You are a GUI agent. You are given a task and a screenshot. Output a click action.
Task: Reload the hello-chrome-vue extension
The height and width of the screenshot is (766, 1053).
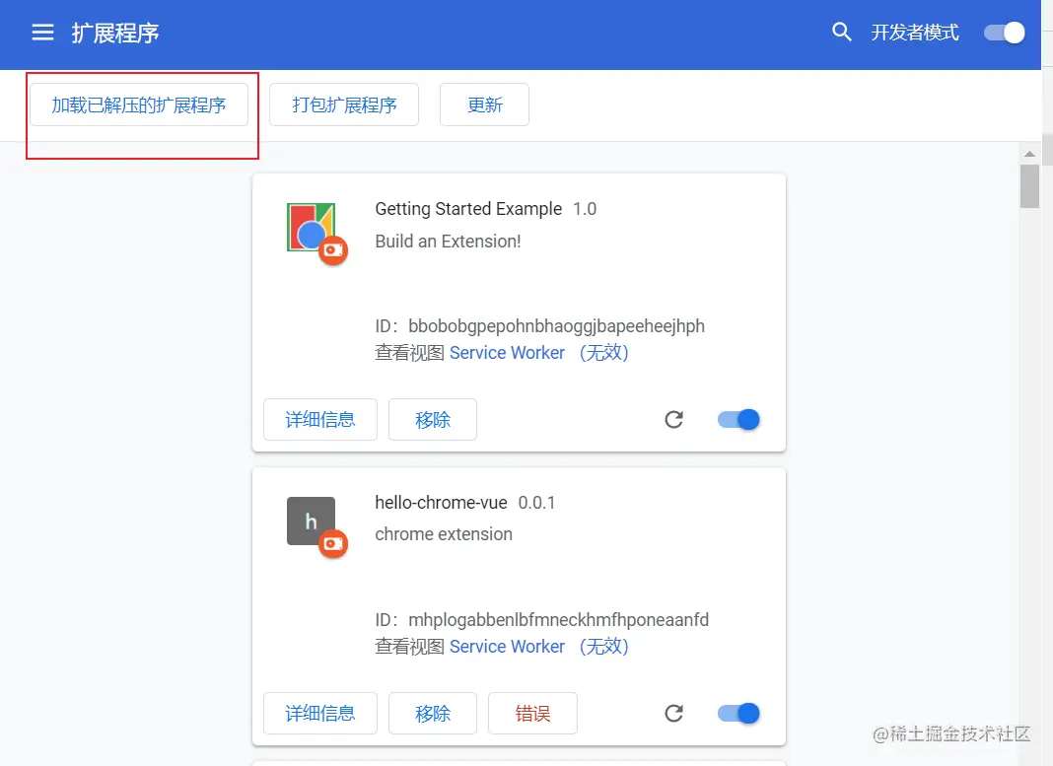click(673, 713)
